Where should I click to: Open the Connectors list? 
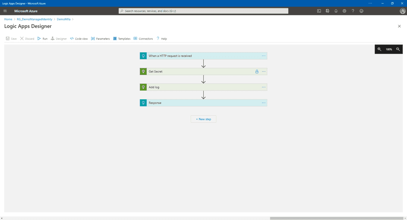coord(143,39)
